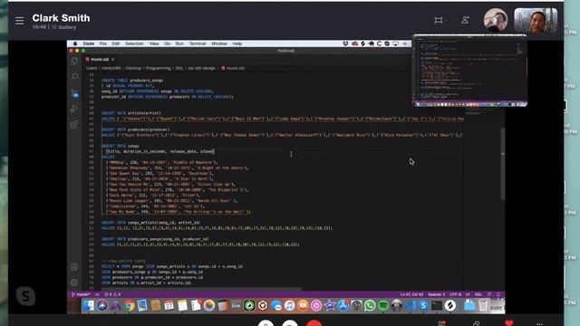Screen dimensions: 580x326
Task: Change the LF end-of-line sequence
Action: coord(468,294)
